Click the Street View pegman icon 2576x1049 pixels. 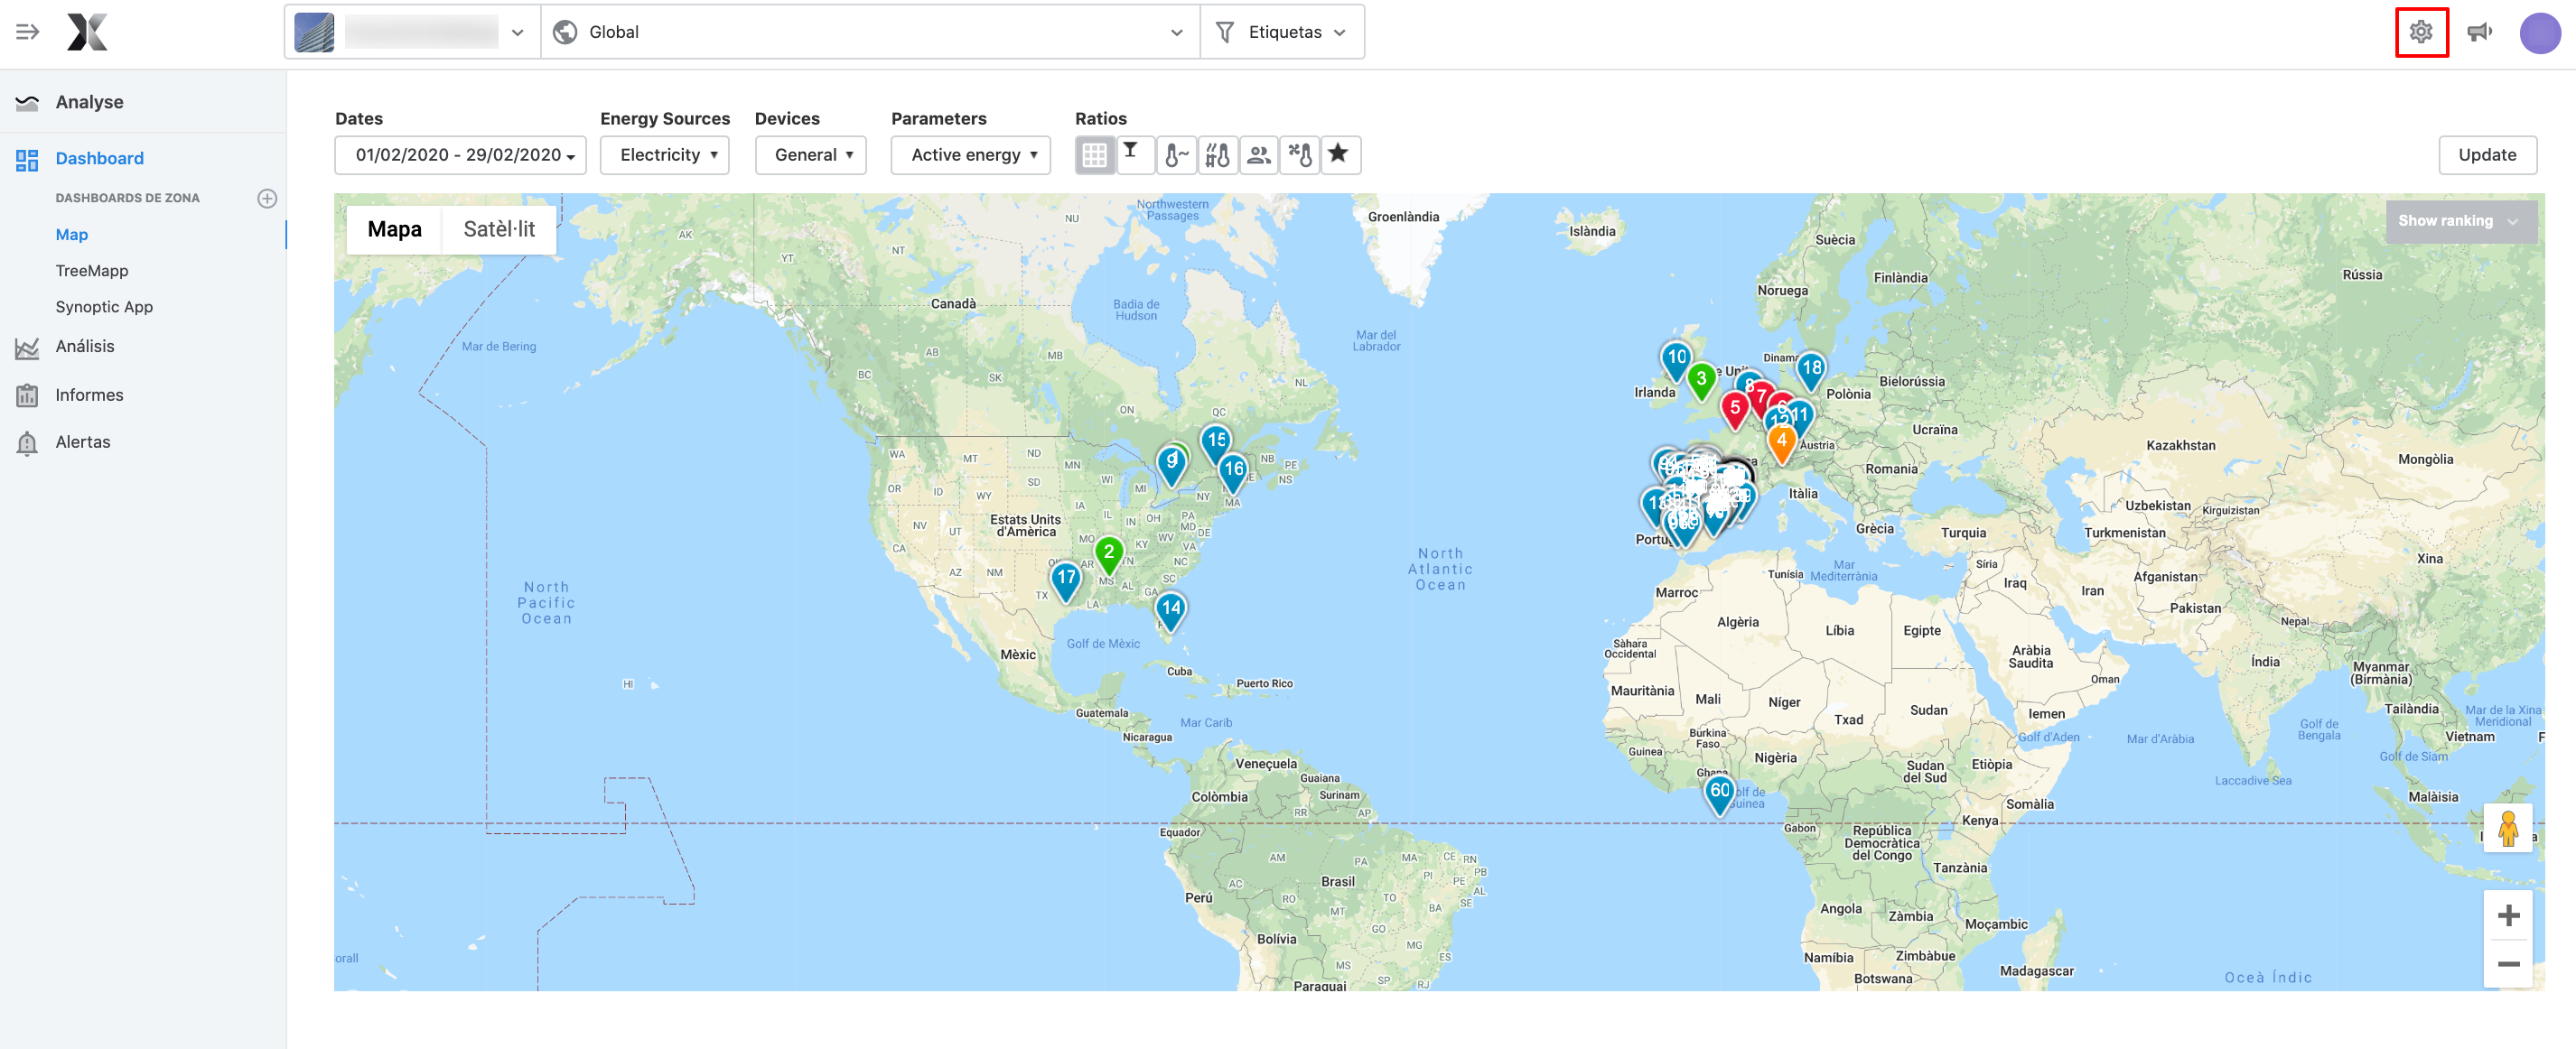2508,828
